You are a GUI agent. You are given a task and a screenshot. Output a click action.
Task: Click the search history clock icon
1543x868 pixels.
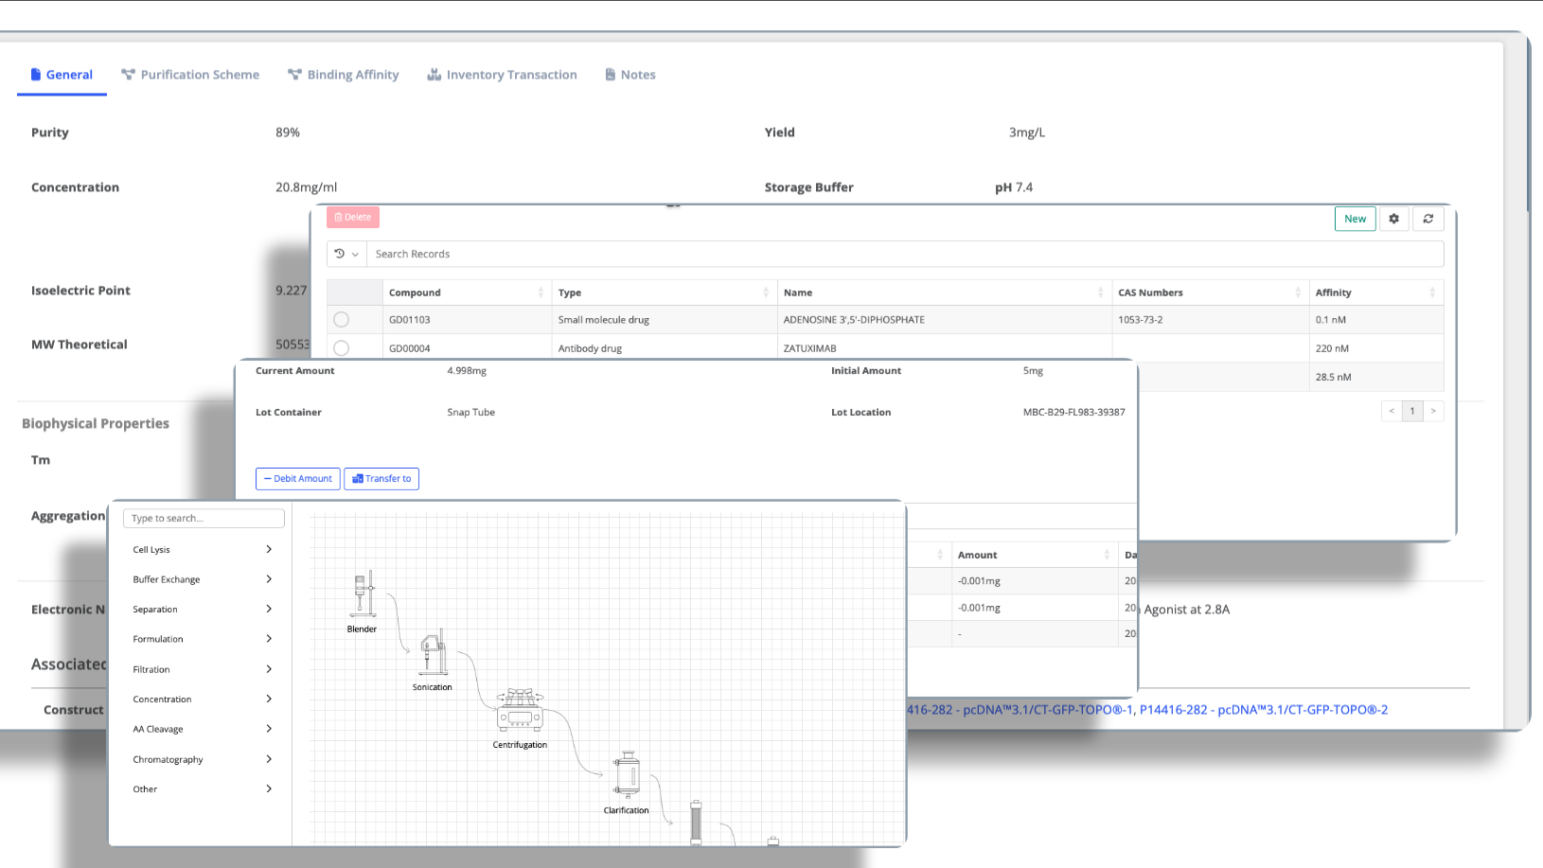(x=340, y=254)
